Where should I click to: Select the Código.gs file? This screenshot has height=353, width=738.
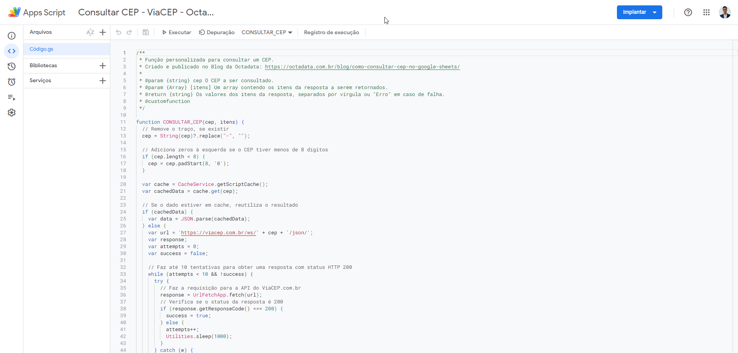click(x=41, y=49)
